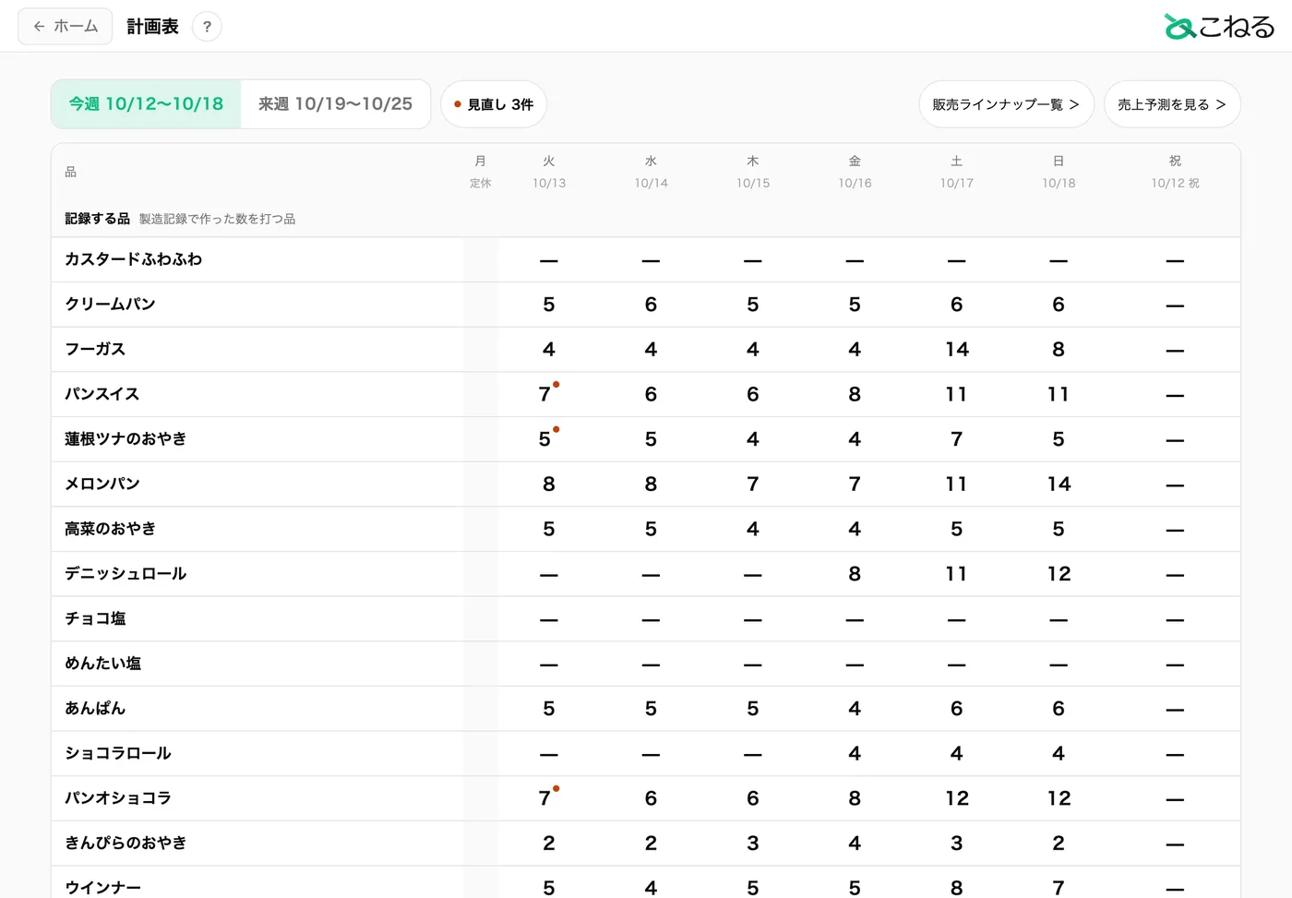The height and width of the screenshot is (898, 1292).
Task: Open 販売ラインナップ一覧 link
Action: (1006, 104)
